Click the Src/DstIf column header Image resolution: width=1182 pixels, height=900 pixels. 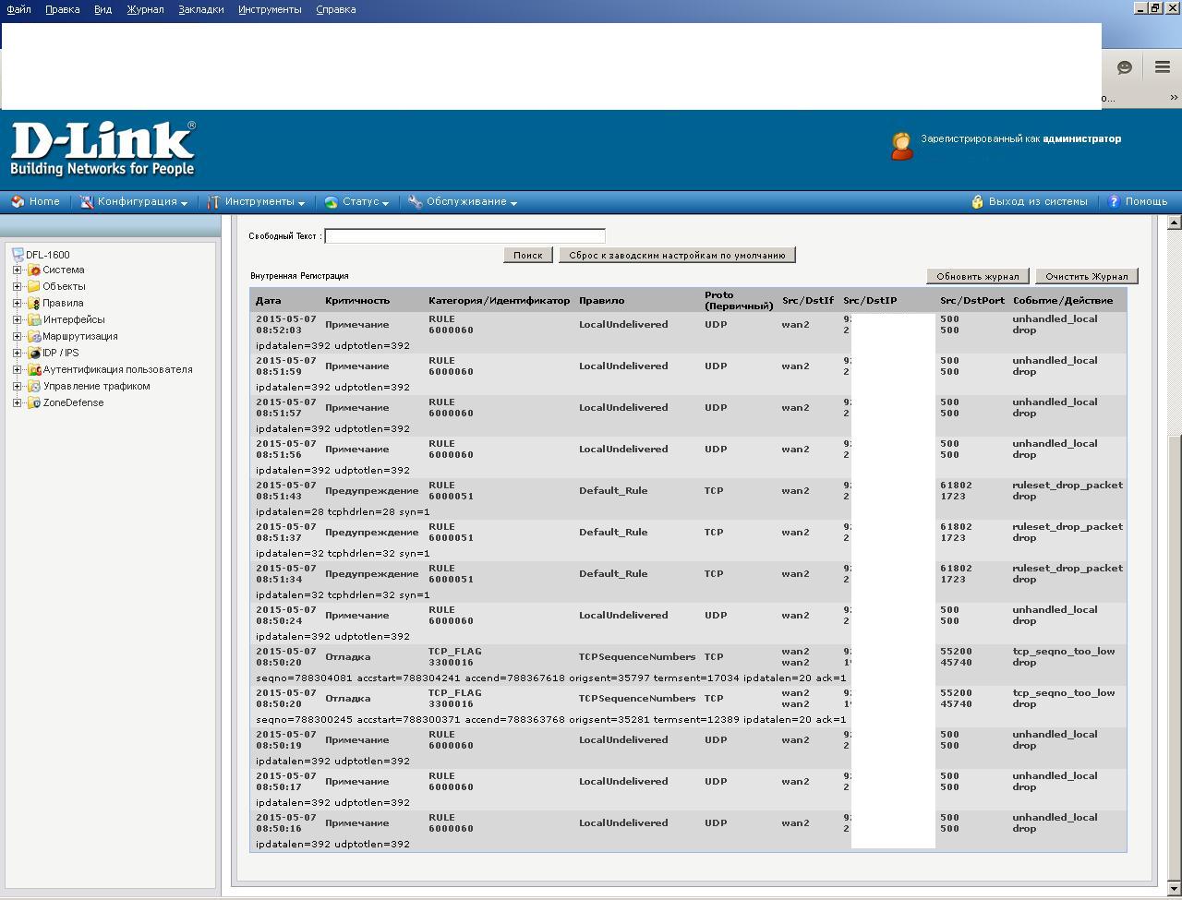point(808,301)
